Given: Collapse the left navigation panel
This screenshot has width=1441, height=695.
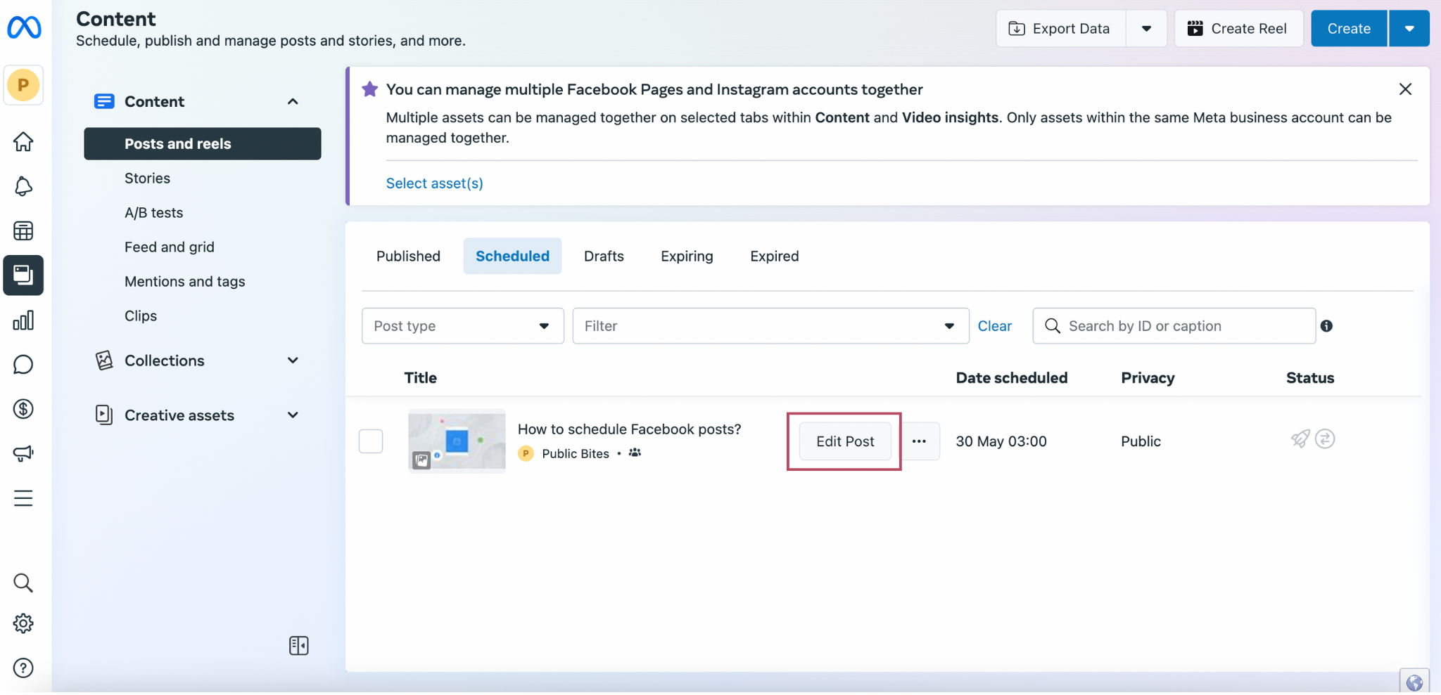Looking at the screenshot, I should click(298, 645).
